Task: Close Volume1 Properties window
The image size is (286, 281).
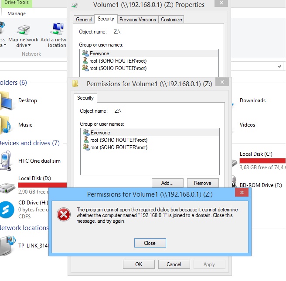Action: pyautogui.click(x=221, y=3)
